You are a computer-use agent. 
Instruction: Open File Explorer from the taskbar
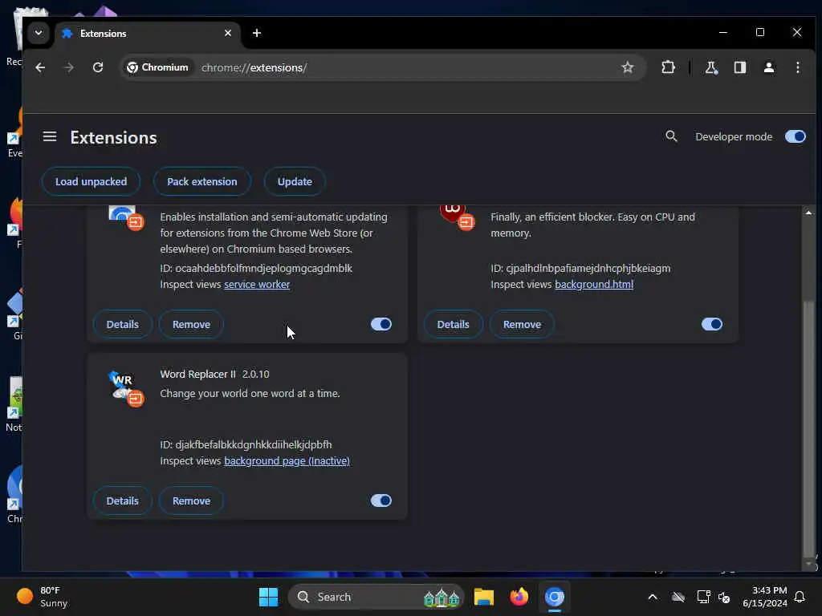[483, 597]
